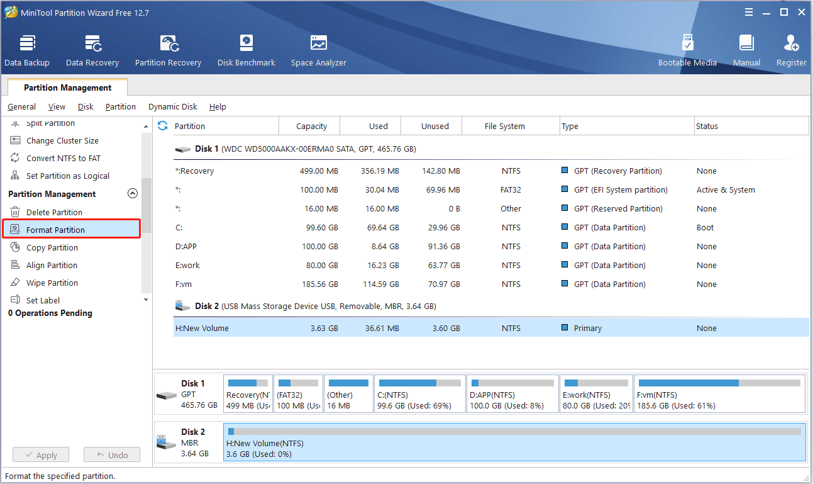
Task: Select the Partition Management tab
Action: coord(68,88)
